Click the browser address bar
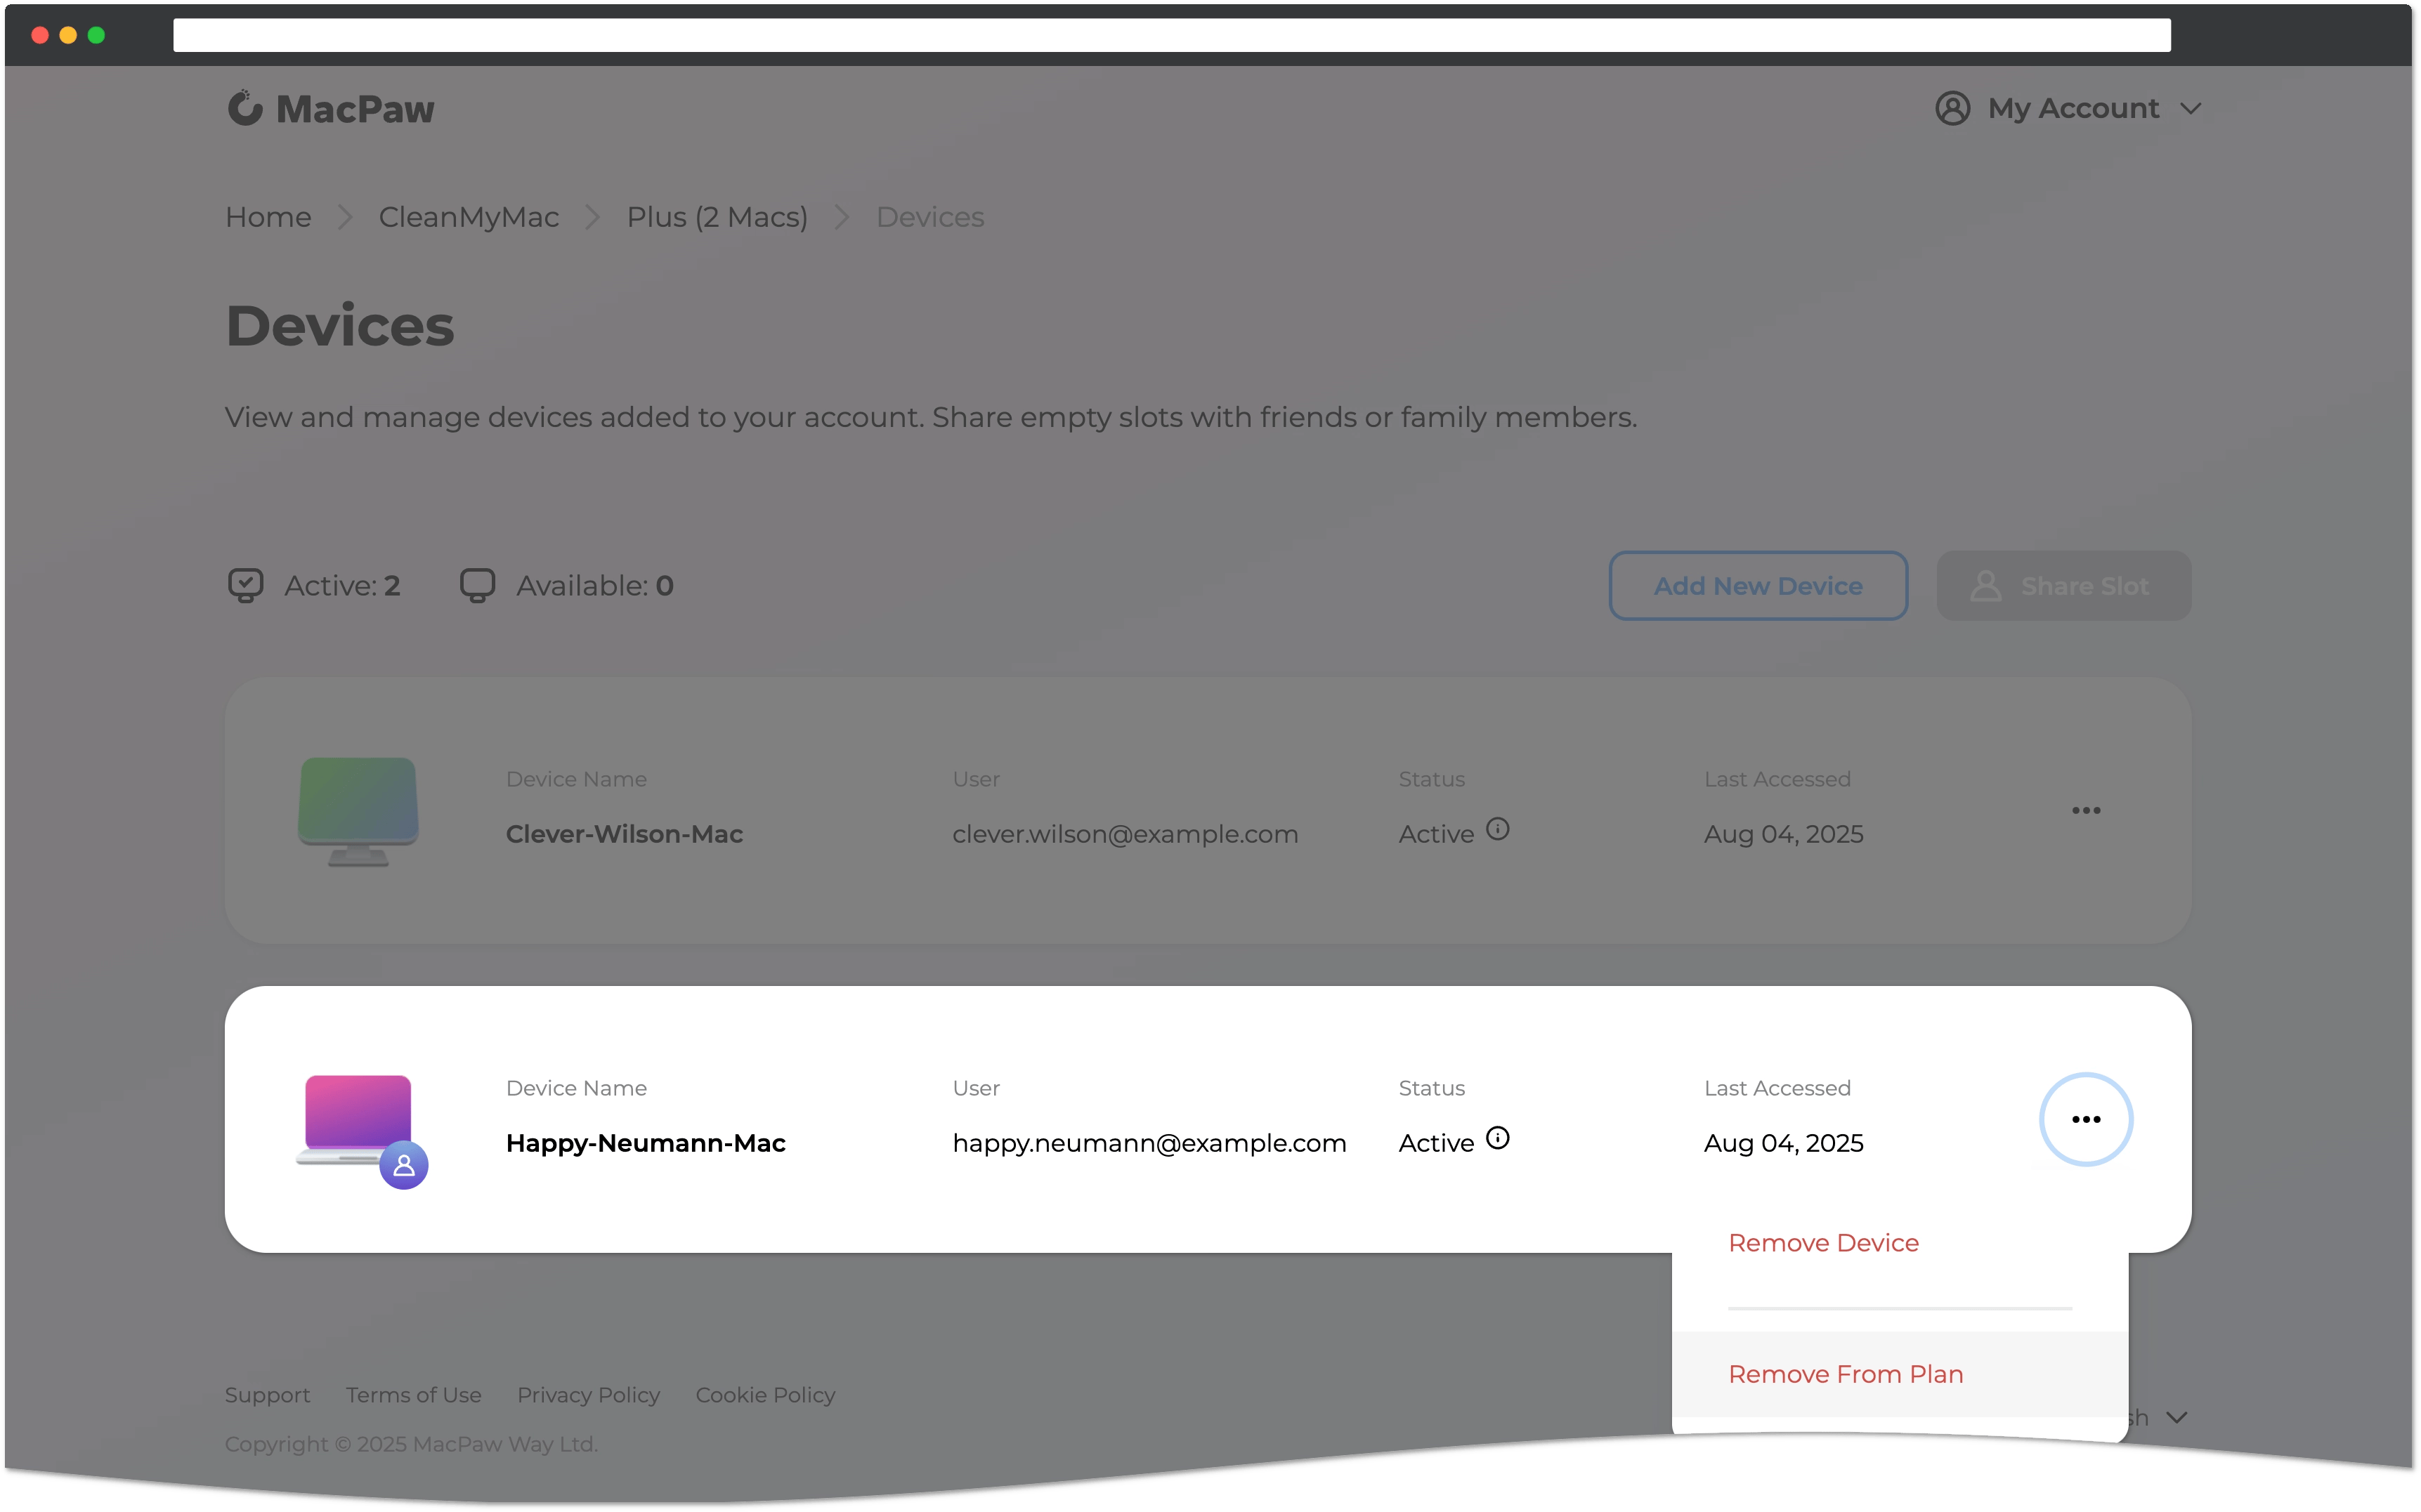Image resolution: width=2421 pixels, height=1512 pixels. (x=1171, y=35)
